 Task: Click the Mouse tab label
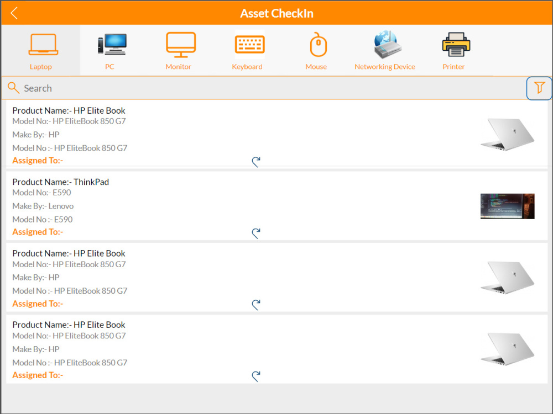pos(316,67)
